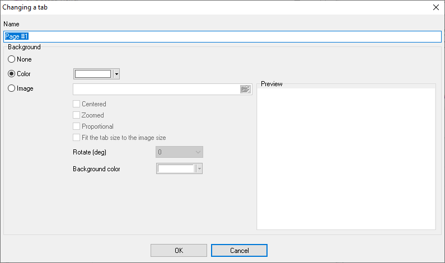Screen dimensions: 445x263
Task: Click the Name text field
Action: pyautogui.click(x=223, y=36)
